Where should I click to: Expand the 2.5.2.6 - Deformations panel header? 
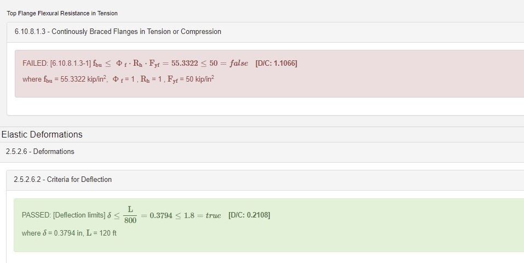(40, 152)
